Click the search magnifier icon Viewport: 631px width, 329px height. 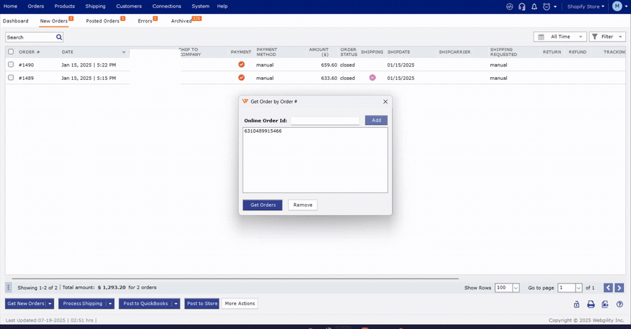click(x=59, y=37)
